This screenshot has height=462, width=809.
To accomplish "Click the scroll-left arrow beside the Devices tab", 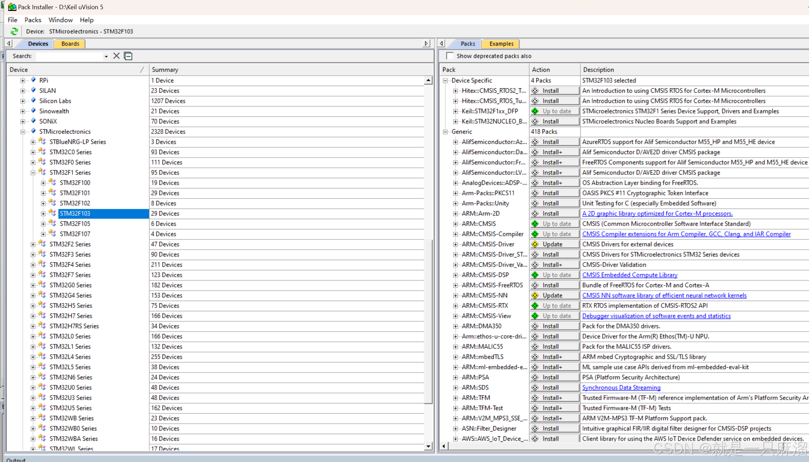I will pos(8,43).
